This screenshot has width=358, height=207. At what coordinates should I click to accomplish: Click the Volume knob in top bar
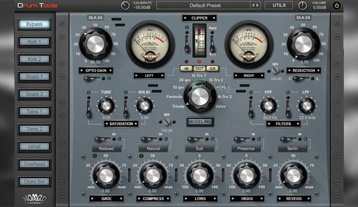pos(302,6)
